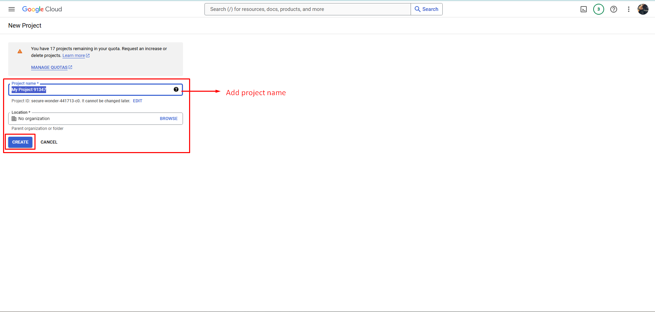The image size is (655, 312).
Task: Click BROWSE to choose a location
Action: point(169,119)
